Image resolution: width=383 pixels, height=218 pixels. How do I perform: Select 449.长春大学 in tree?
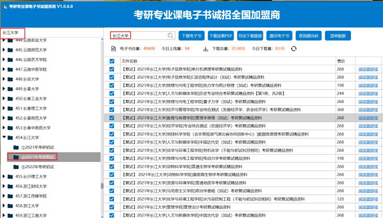(x=27, y=89)
